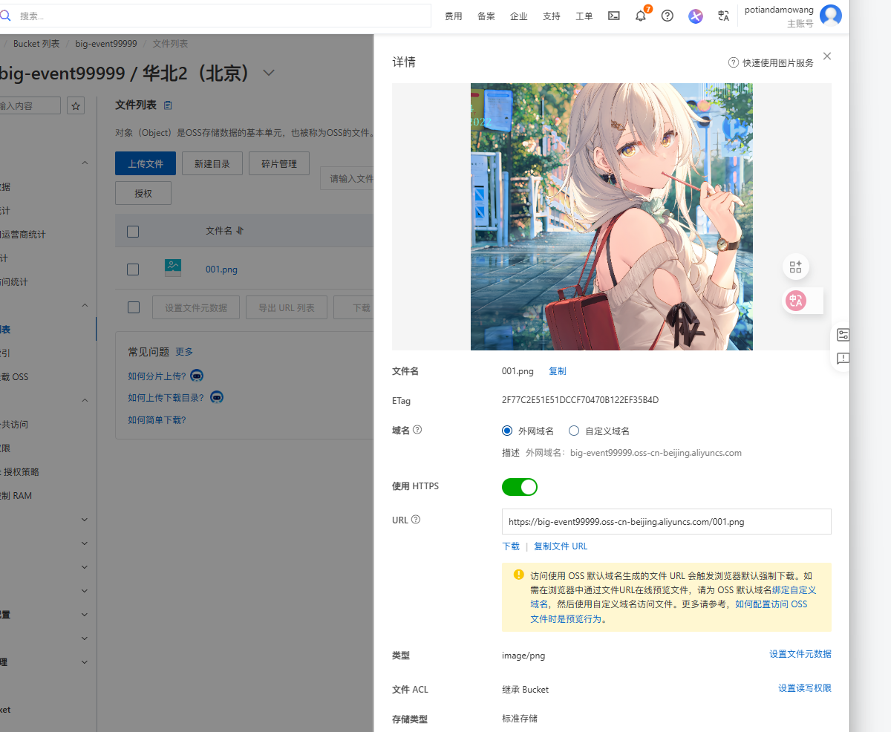Expand the bucket region dropdown chevron in title

point(269,73)
